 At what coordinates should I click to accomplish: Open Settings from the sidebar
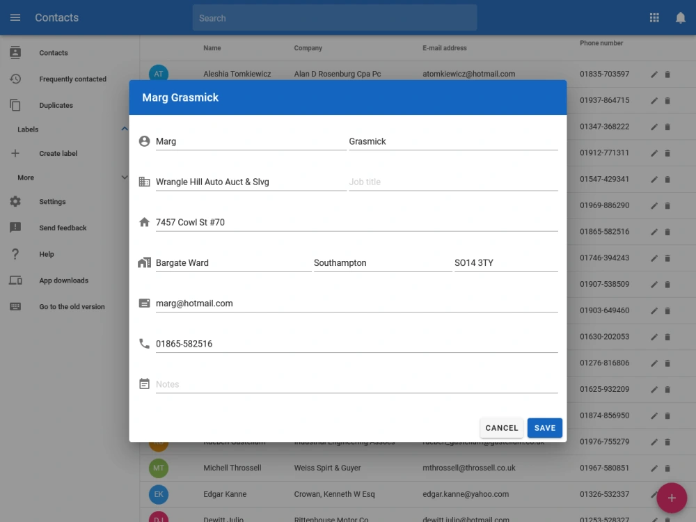click(52, 202)
